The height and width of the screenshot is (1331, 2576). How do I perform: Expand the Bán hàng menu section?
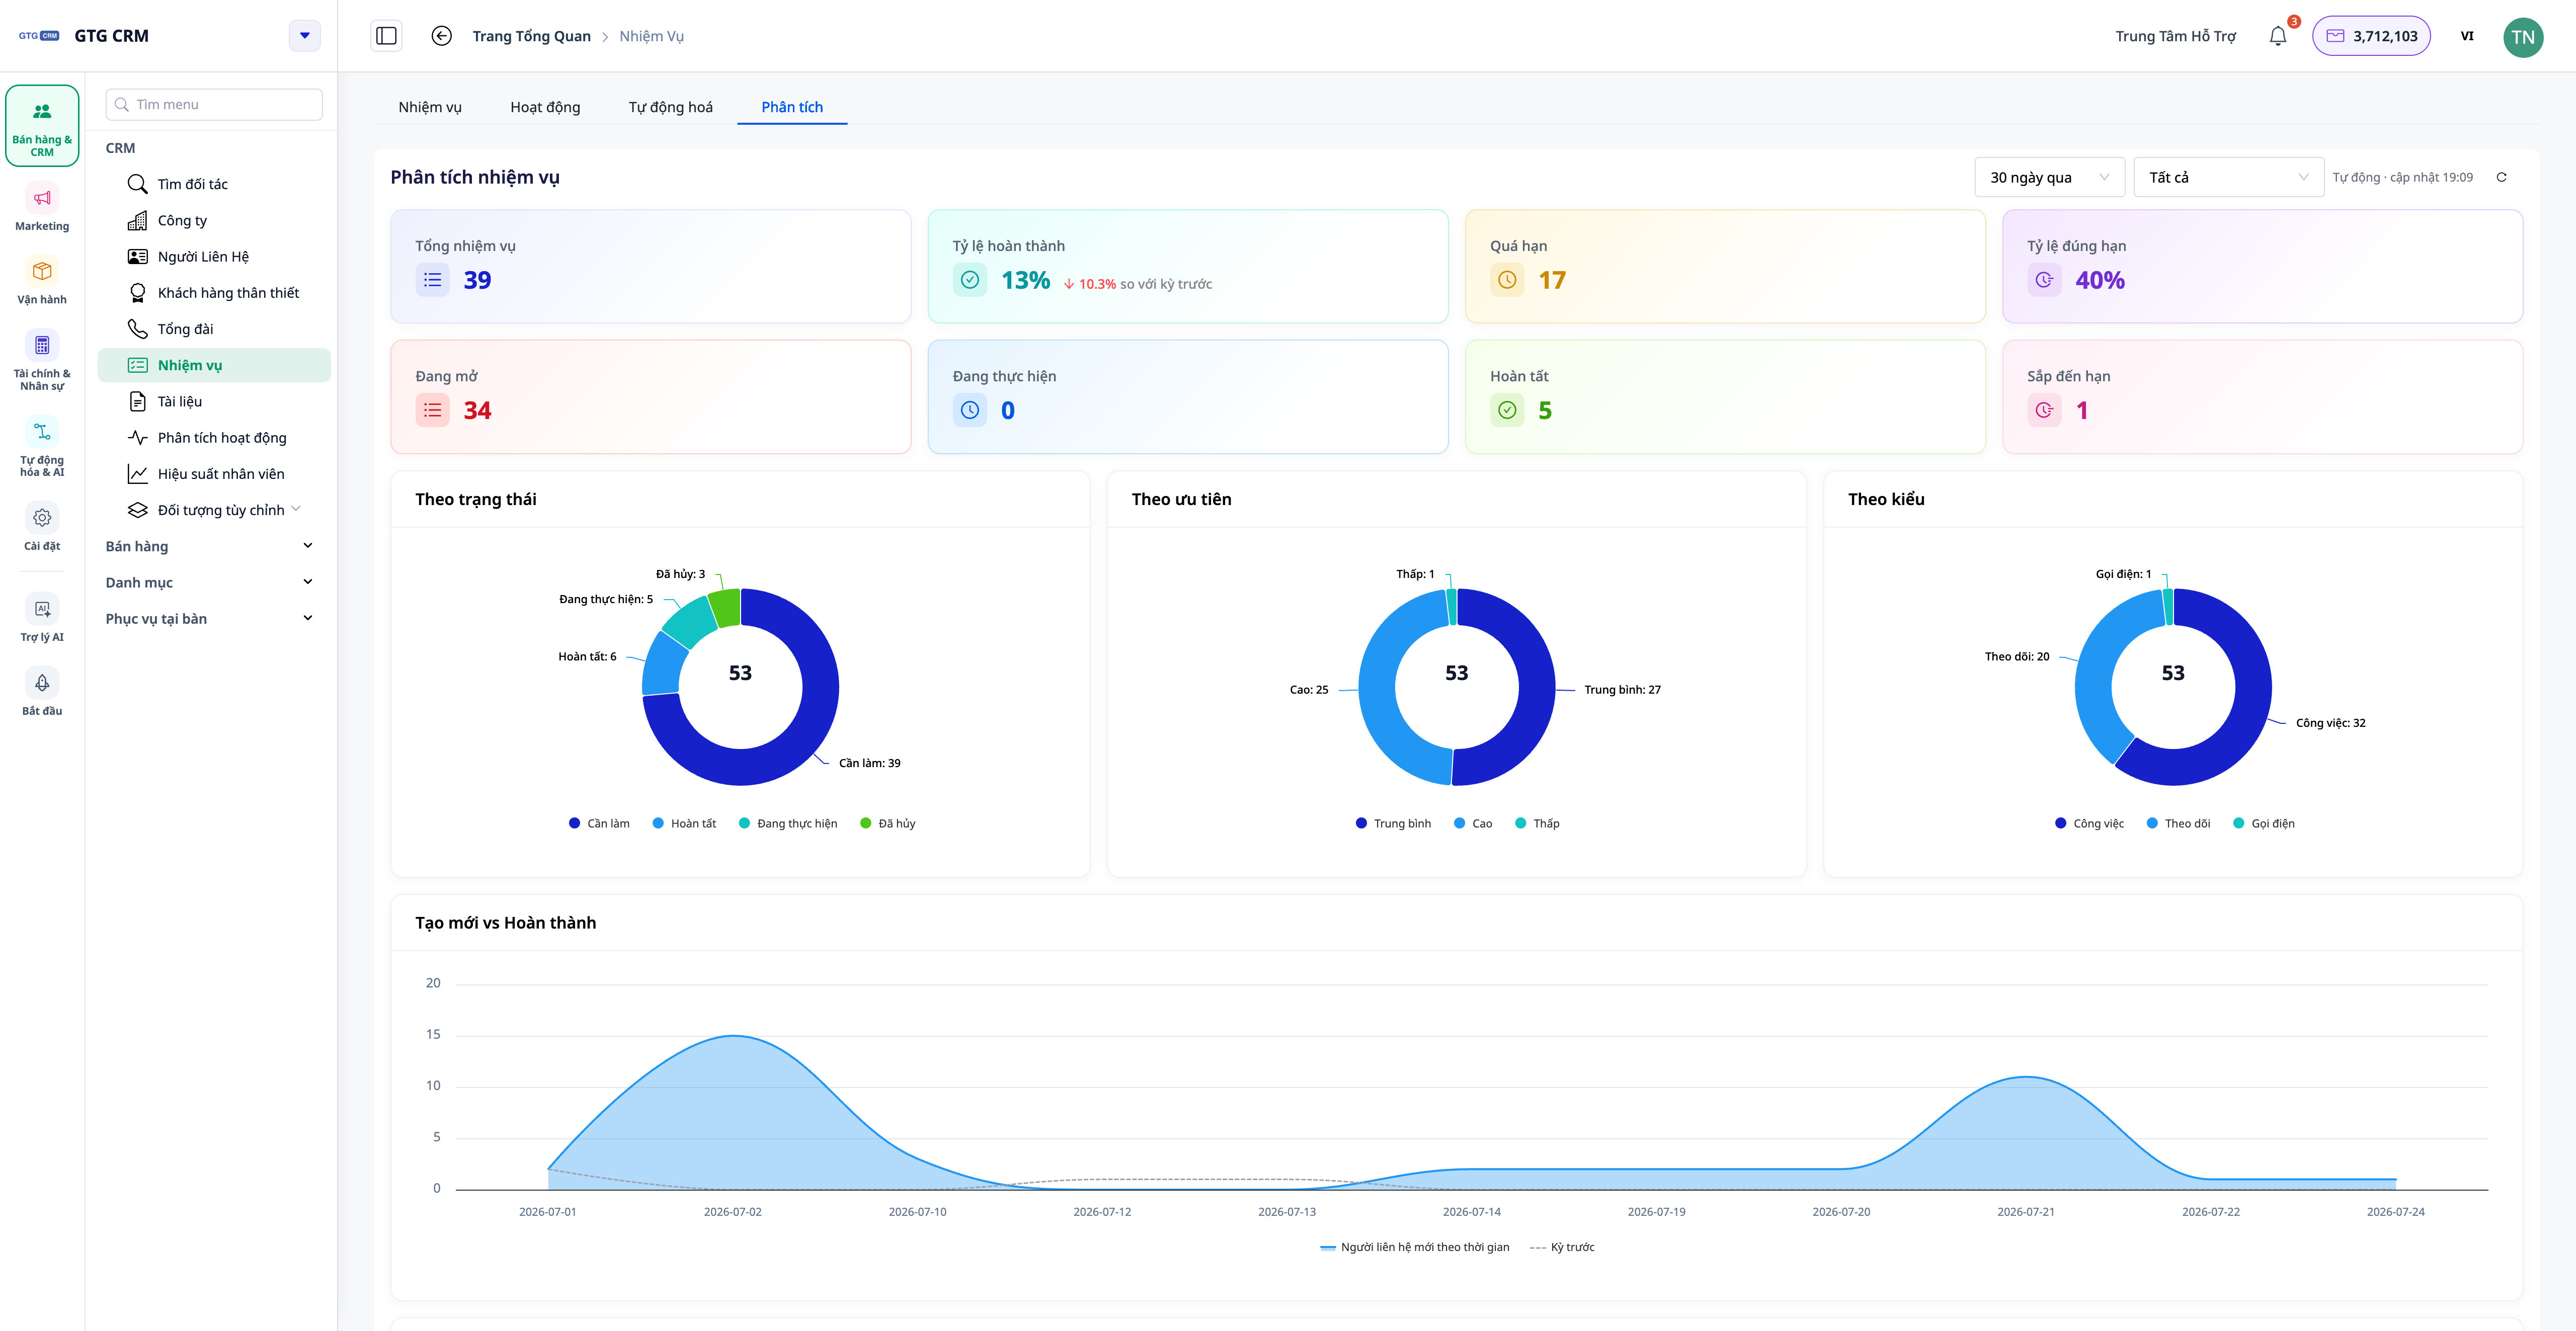[x=209, y=546]
